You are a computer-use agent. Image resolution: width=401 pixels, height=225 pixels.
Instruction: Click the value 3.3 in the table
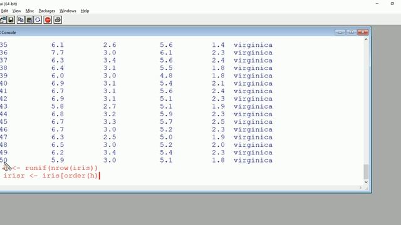point(110,122)
